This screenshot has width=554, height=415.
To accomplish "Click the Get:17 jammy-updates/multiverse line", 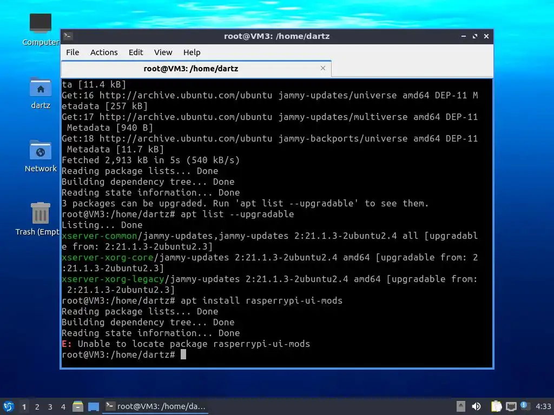I will 269,117.
